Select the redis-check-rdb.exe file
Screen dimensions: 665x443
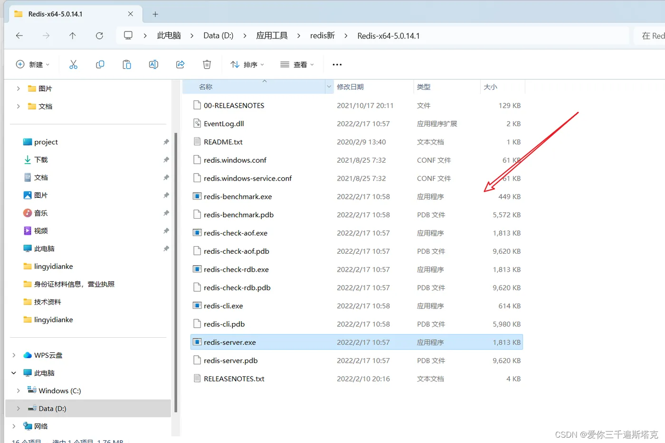357,269
